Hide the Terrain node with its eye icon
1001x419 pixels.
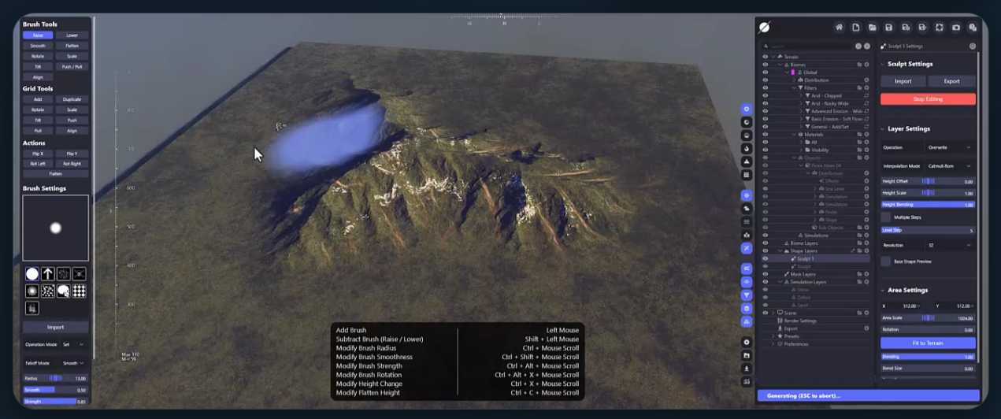(x=765, y=57)
